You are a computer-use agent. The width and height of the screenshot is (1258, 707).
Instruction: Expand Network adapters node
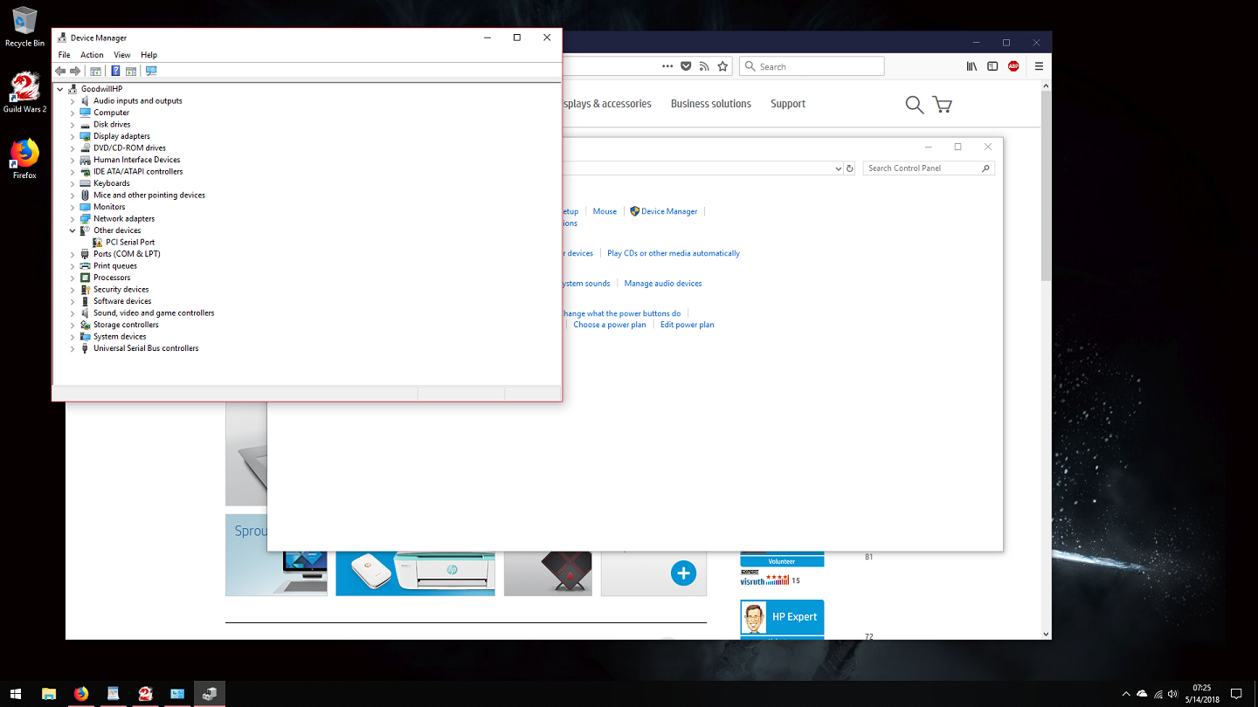tap(73, 219)
